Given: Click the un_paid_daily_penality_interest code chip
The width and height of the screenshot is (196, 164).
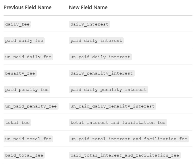Looking at the screenshot, I should coord(112,106).
